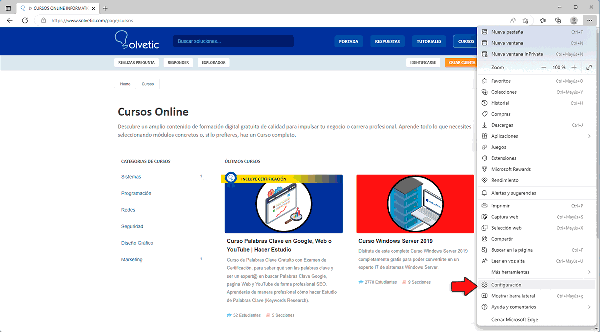Click the address bar URL
600x332 pixels.
[92, 21]
